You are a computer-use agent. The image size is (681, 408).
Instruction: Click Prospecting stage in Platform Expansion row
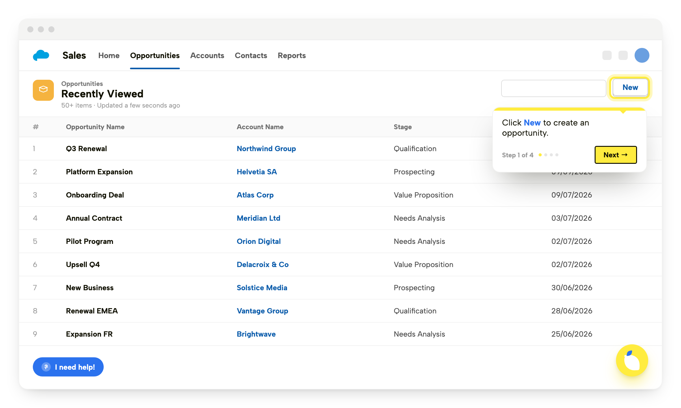coord(414,172)
